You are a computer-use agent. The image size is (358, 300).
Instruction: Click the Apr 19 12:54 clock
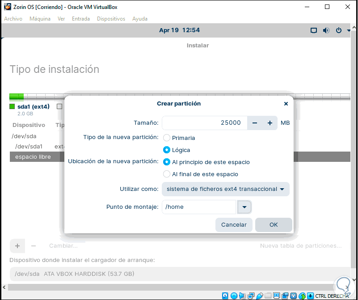pos(180,30)
